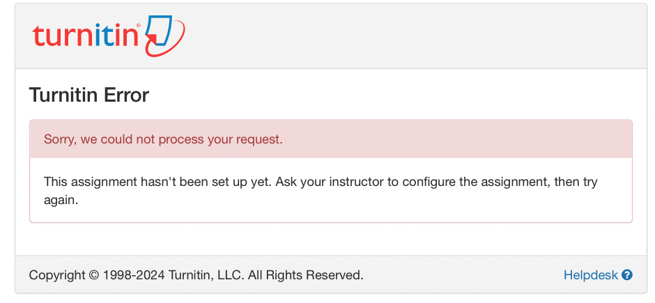
Task: Click the copyright © symbol in the footer
Action: tap(94, 275)
